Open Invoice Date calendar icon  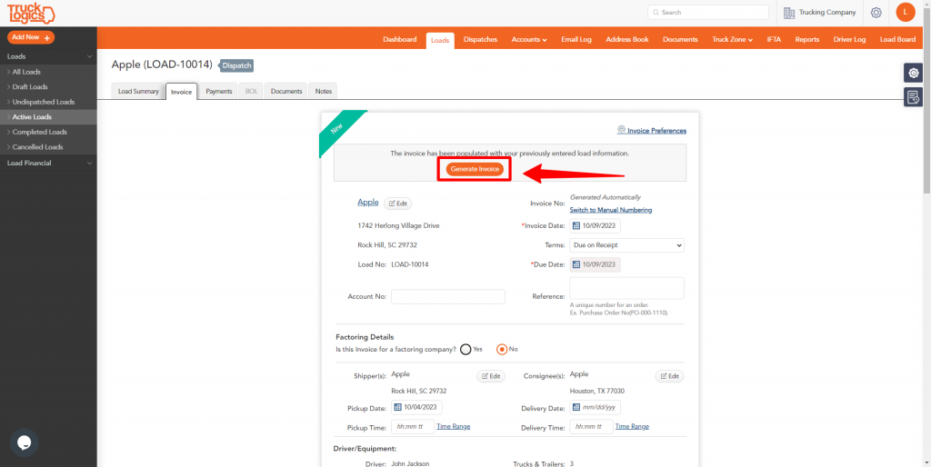[576, 225]
